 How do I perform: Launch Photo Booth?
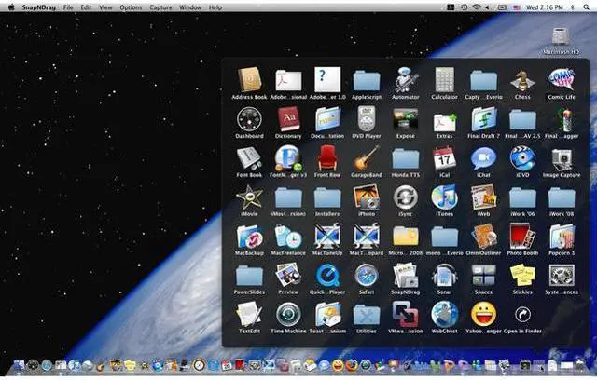522,237
